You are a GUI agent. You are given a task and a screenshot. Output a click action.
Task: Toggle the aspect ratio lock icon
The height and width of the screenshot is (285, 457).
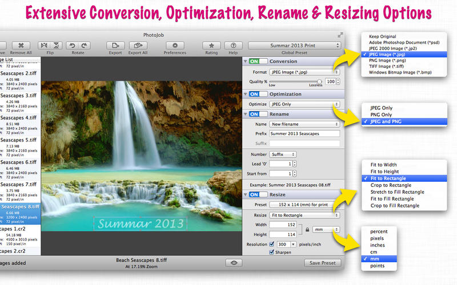307,230
